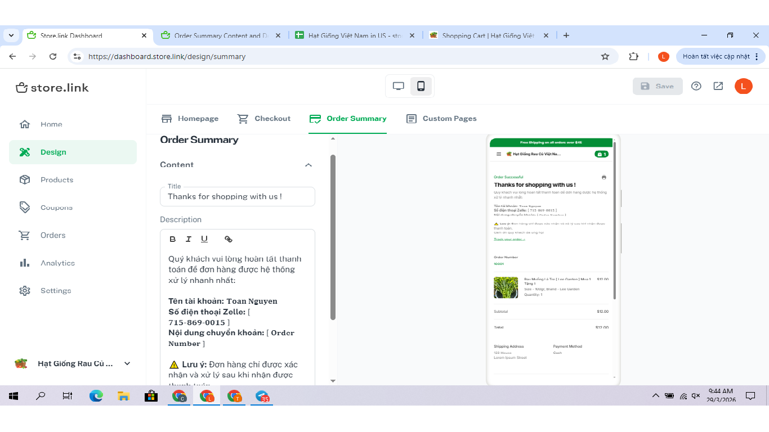The height and width of the screenshot is (432, 769).
Task: Switch to desktop preview mode
Action: coord(399,86)
